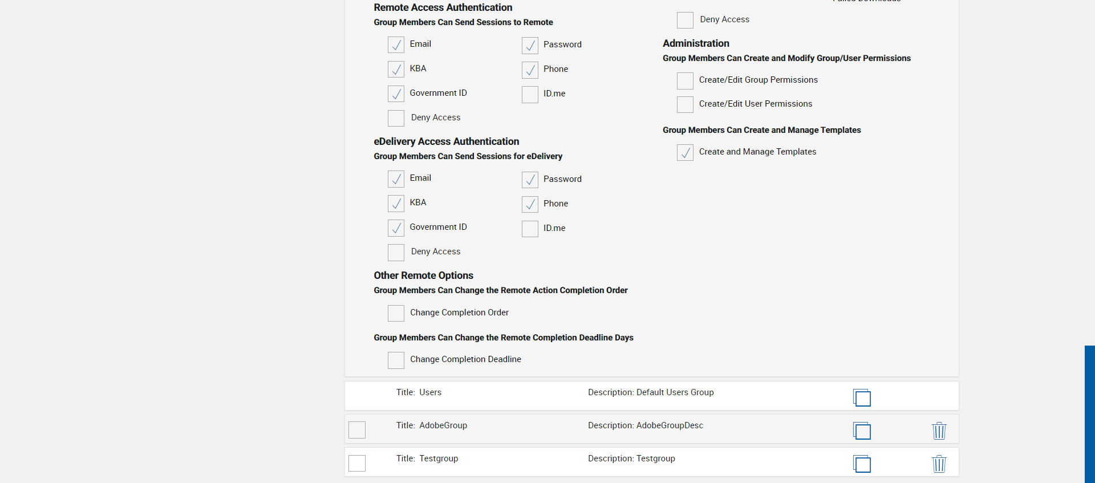
Task: Enable the Change Completion Deadline checkbox
Action: coord(396,360)
